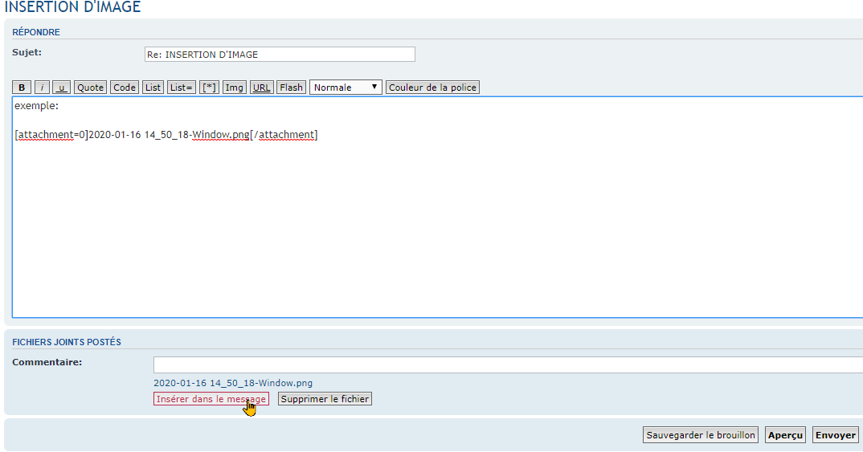Click the Bold (B) formatting button
Image resolution: width=863 pixels, height=452 pixels.
click(x=22, y=88)
